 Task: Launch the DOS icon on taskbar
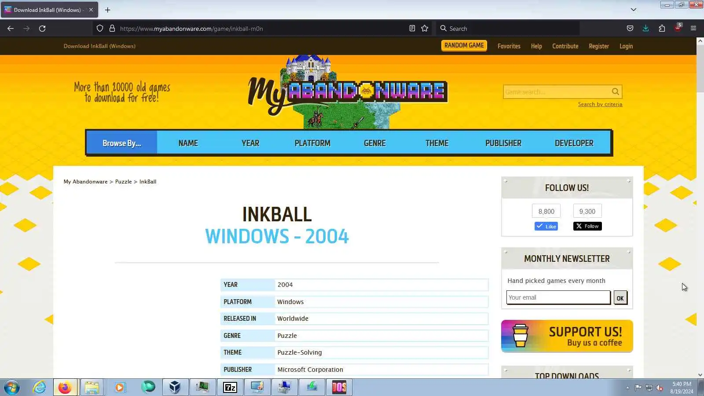click(x=339, y=388)
